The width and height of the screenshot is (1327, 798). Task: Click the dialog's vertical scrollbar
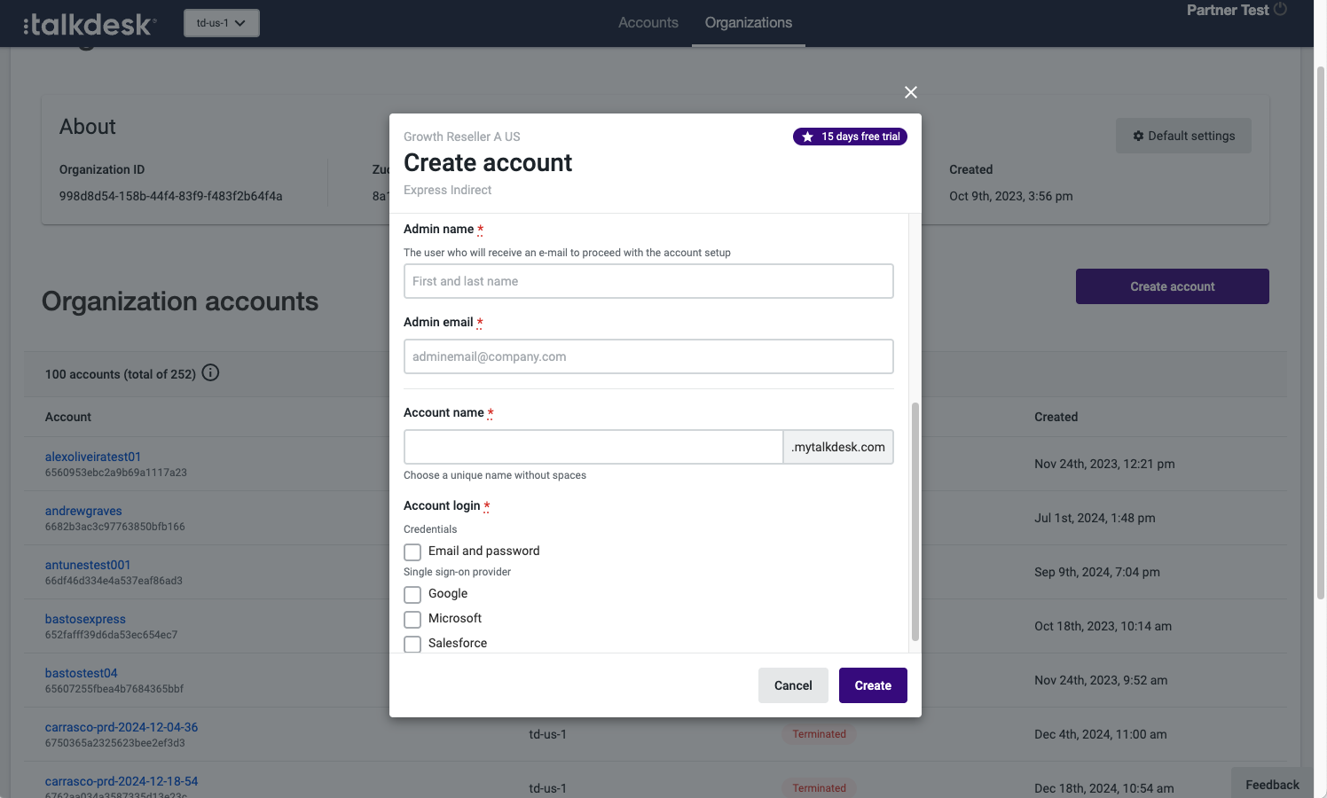(915, 521)
